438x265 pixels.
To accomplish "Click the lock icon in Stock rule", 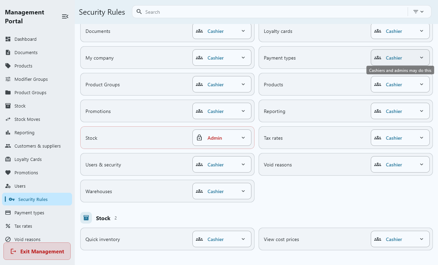I will pos(199,138).
